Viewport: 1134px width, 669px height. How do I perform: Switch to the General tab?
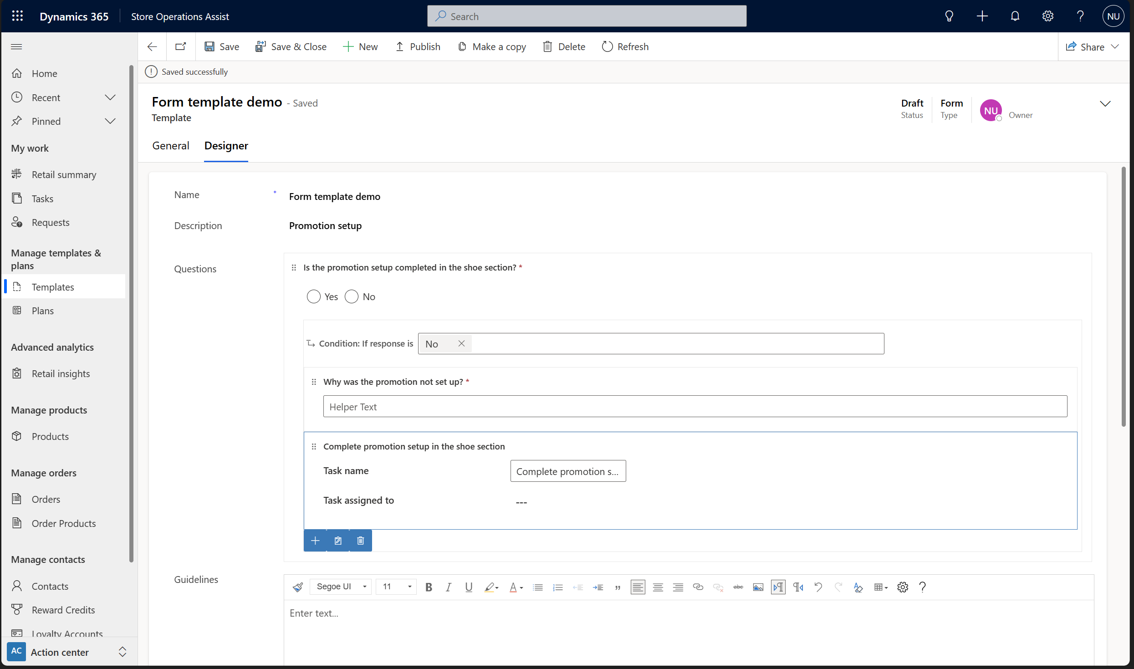170,146
